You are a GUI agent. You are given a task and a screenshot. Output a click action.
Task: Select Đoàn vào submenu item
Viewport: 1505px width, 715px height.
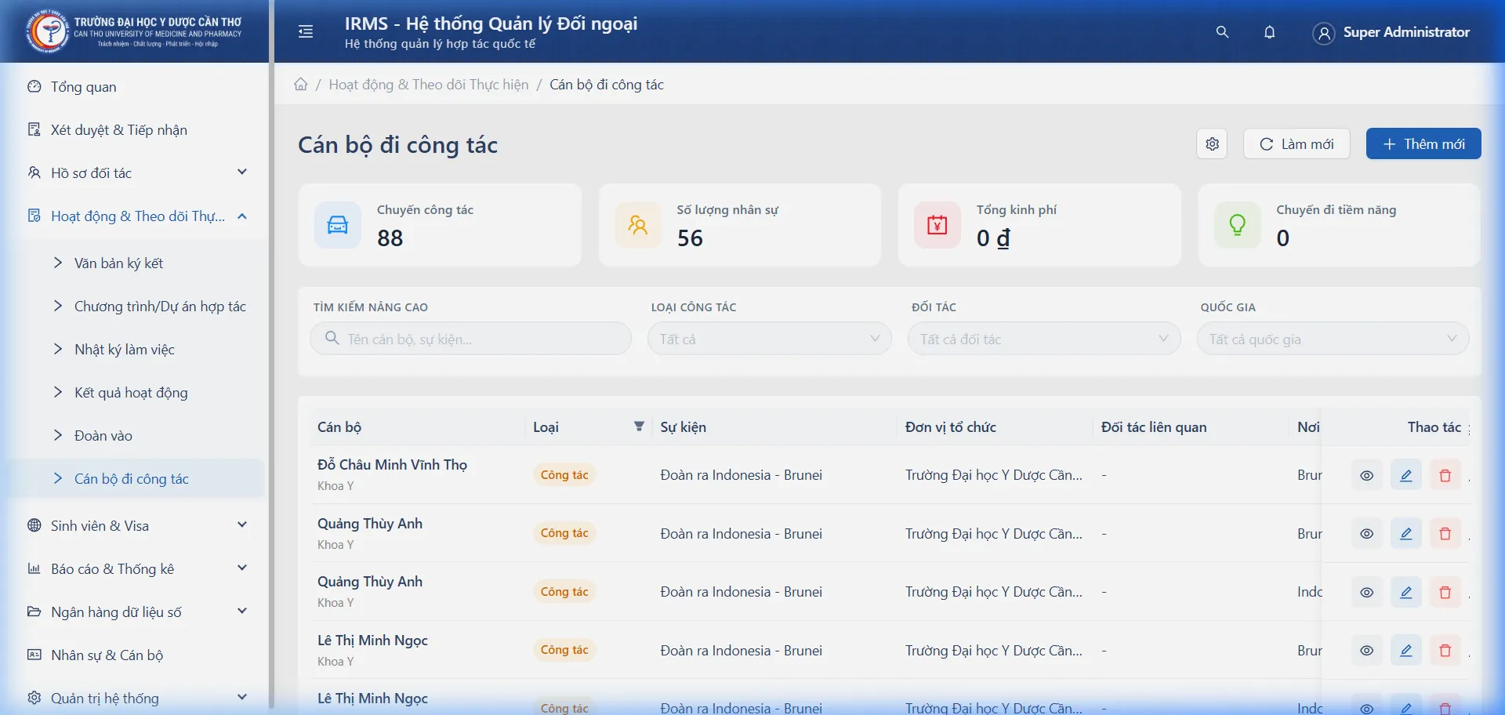[103, 436]
